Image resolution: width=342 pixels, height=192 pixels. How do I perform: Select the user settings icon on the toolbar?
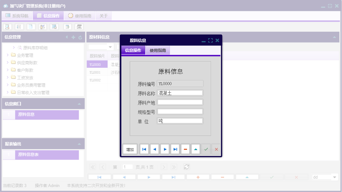[x=42, y=26]
